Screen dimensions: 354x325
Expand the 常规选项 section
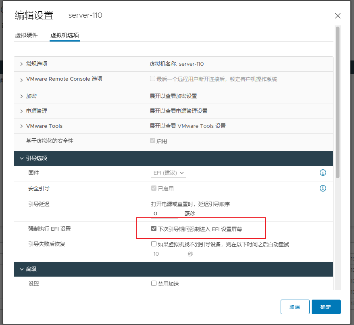coord(21,64)
